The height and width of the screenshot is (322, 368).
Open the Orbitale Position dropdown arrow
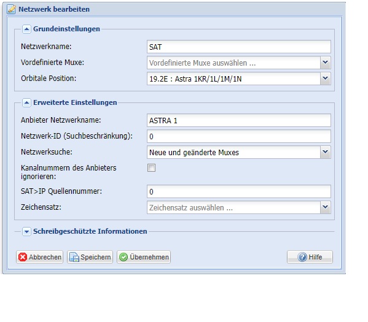[x=325, y=79]
